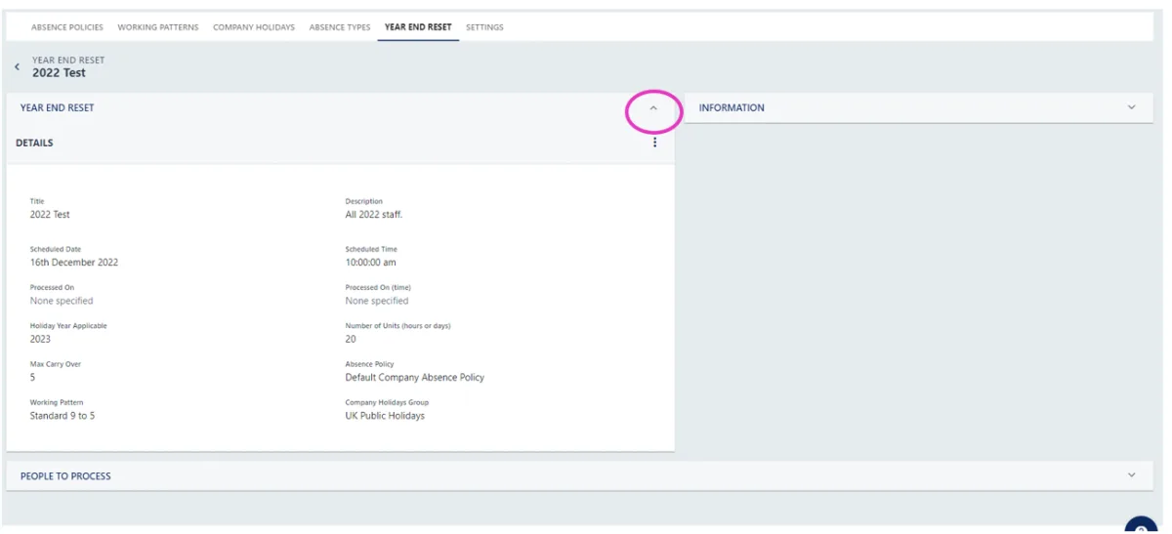Image resolution: width=1172 pixels, height=534 pixels.
Task: Select the holiday year value '2023'
Action: coord(40,339)
